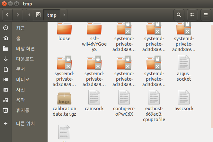Image resolution: width=213 pixels, height=142 pixels.
Task: Select 휴지통 in the sidebar
Action: [23, 110]
